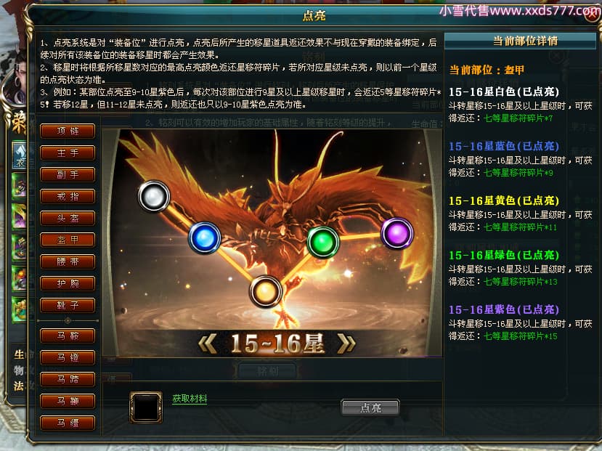Choose the 盔甲 slot tab
Image resolution: width=602 pixels, height=451 pixels.
(68, 240)
